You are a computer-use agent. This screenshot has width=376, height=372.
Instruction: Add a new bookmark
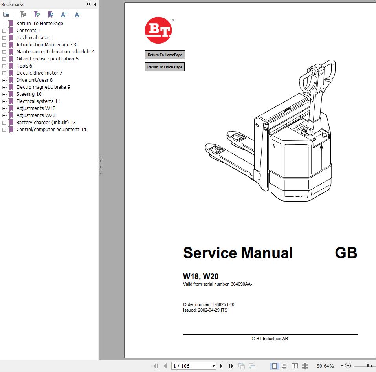(37, 14)
